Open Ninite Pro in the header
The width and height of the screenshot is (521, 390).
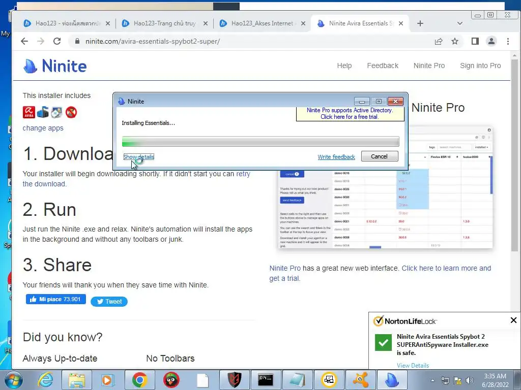pyautogui.click(x=429, y=66)
